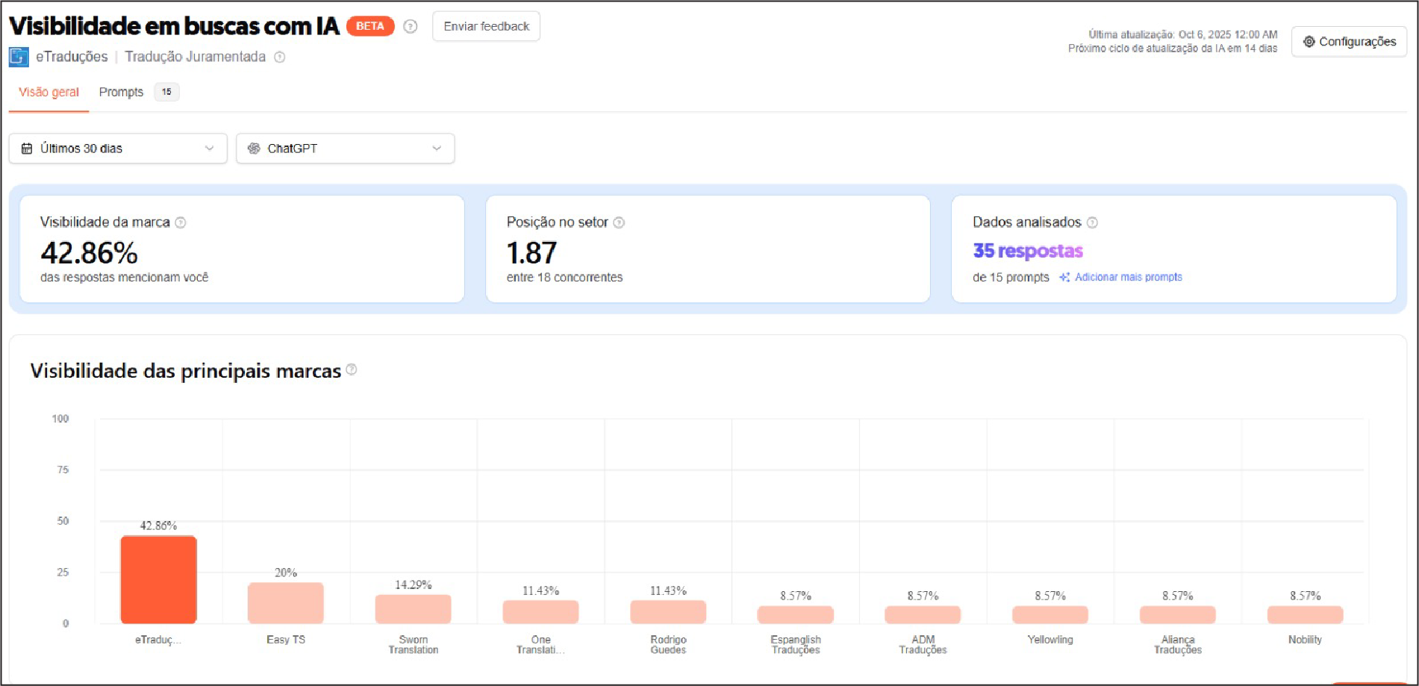Click info icon beside Posição no setor
The image size is (1419, 686).
click(619, 222)
